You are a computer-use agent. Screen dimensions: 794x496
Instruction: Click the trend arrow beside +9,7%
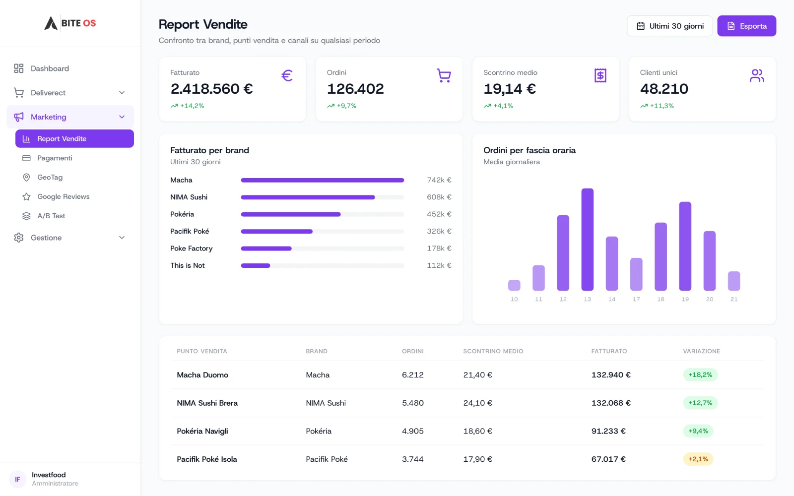point(331,106)
